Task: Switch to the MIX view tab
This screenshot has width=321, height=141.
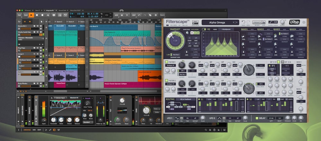Action: click(x=34, y=130)
